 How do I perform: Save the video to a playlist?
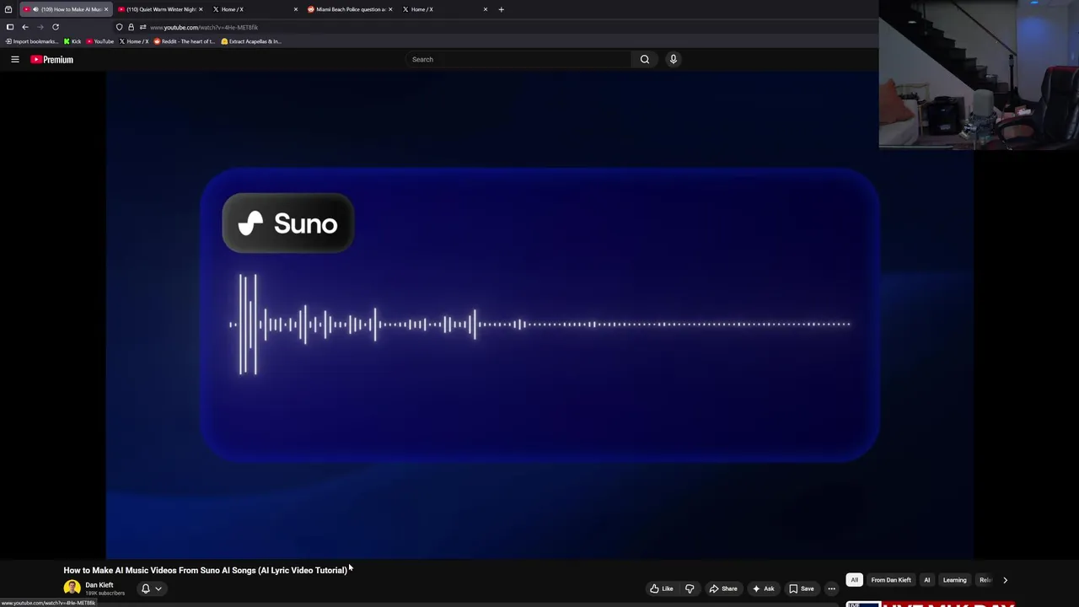point(802,588)
